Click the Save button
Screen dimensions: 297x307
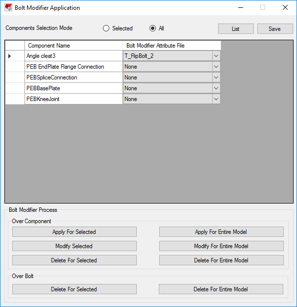pos(275,29)
